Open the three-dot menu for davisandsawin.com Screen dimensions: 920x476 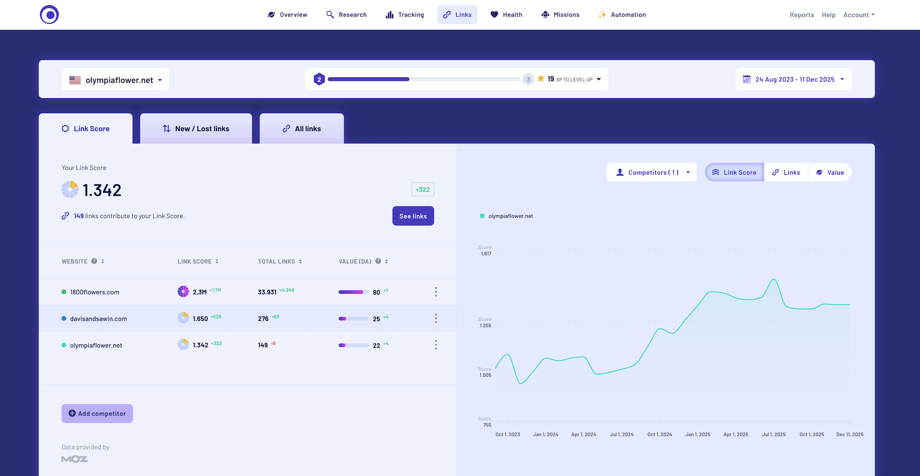[436, 318]
